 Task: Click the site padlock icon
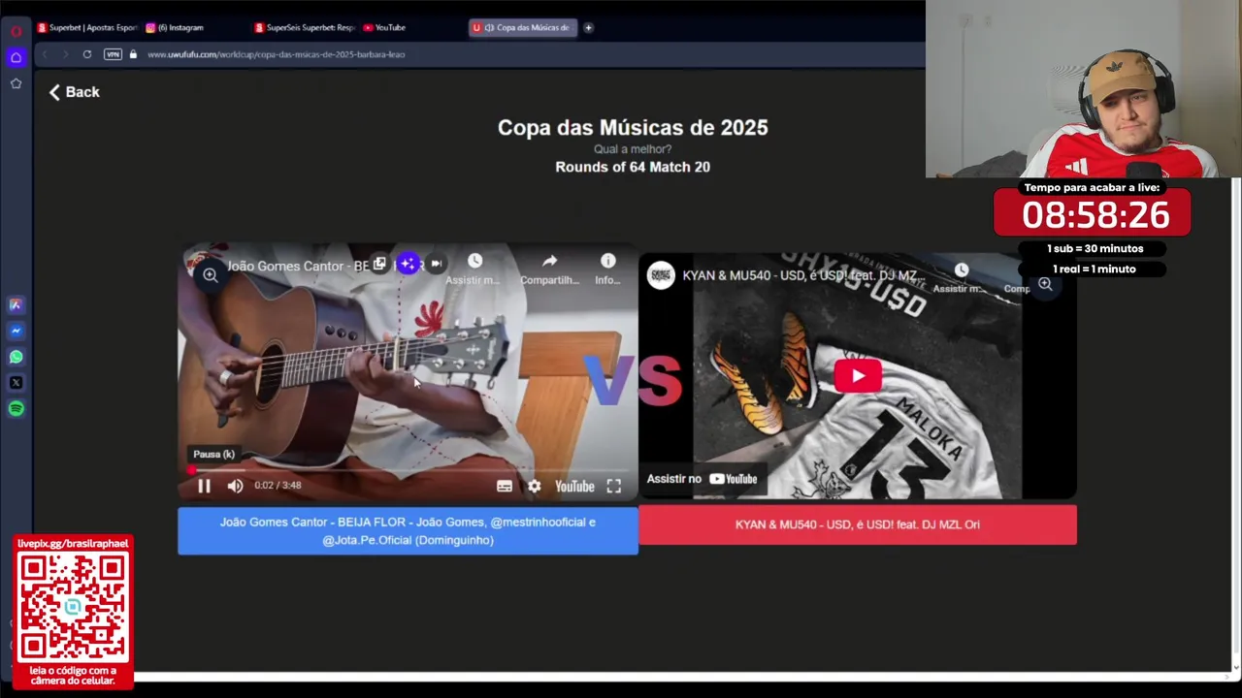coord(133,54)
